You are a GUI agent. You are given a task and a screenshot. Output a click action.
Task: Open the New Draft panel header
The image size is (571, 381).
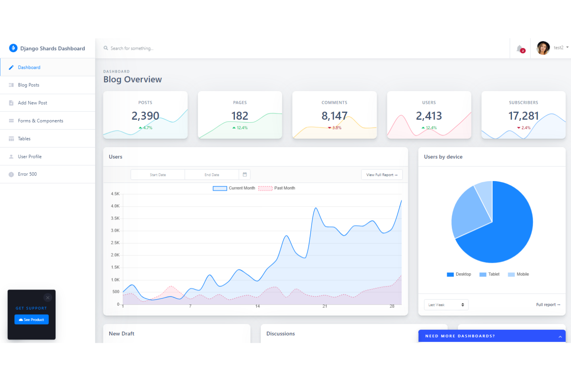(122, 334)
